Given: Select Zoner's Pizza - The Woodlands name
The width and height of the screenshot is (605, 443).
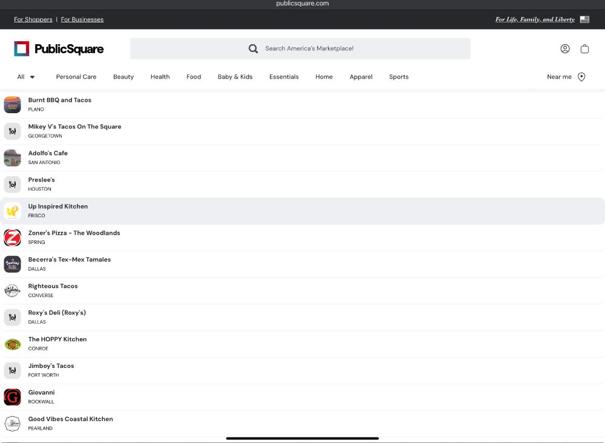Looking at the screenshot, I should coord(74,233).
